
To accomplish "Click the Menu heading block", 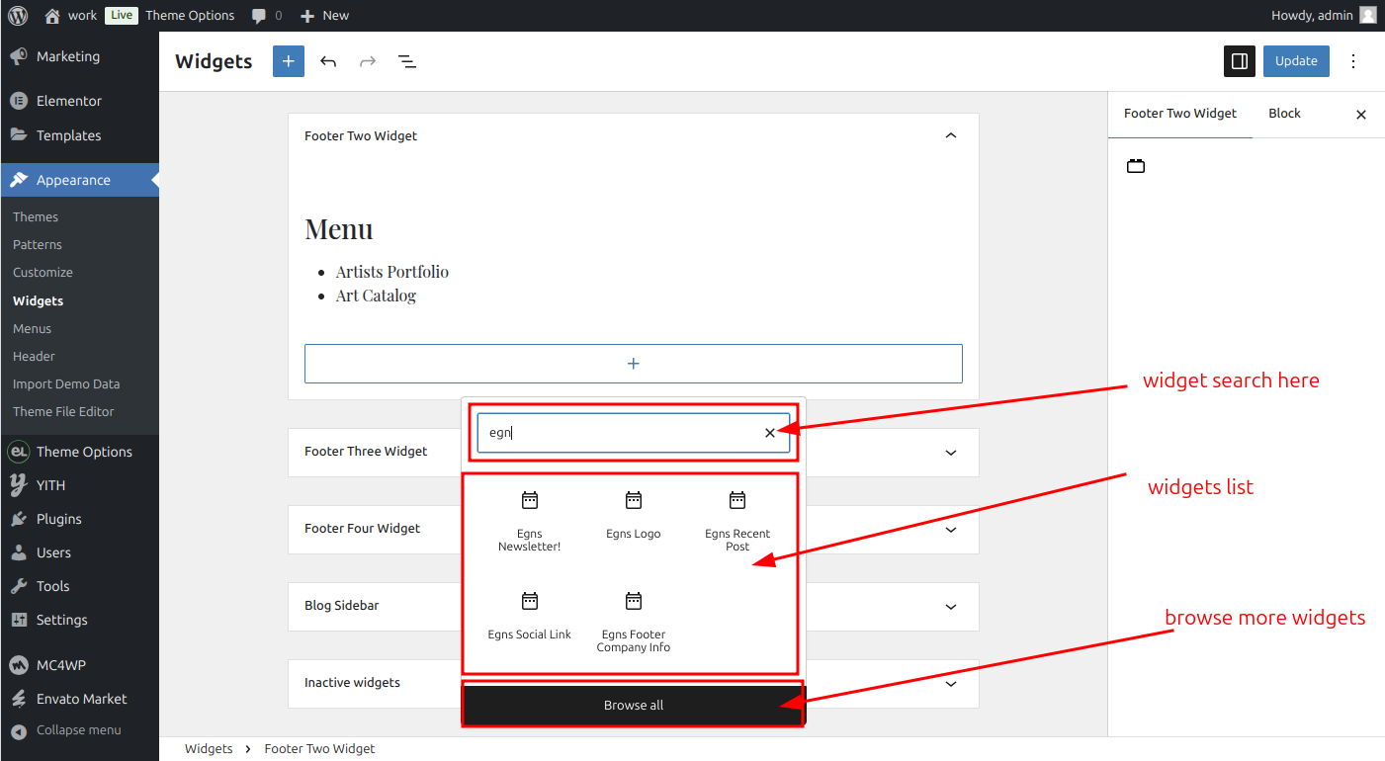I will (x=339, y=229).
